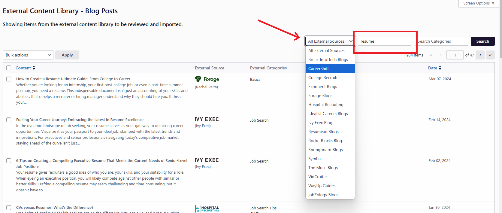Tick the select-all checkbox in header
The image size is (502, 213).
(x=9, y=68)
